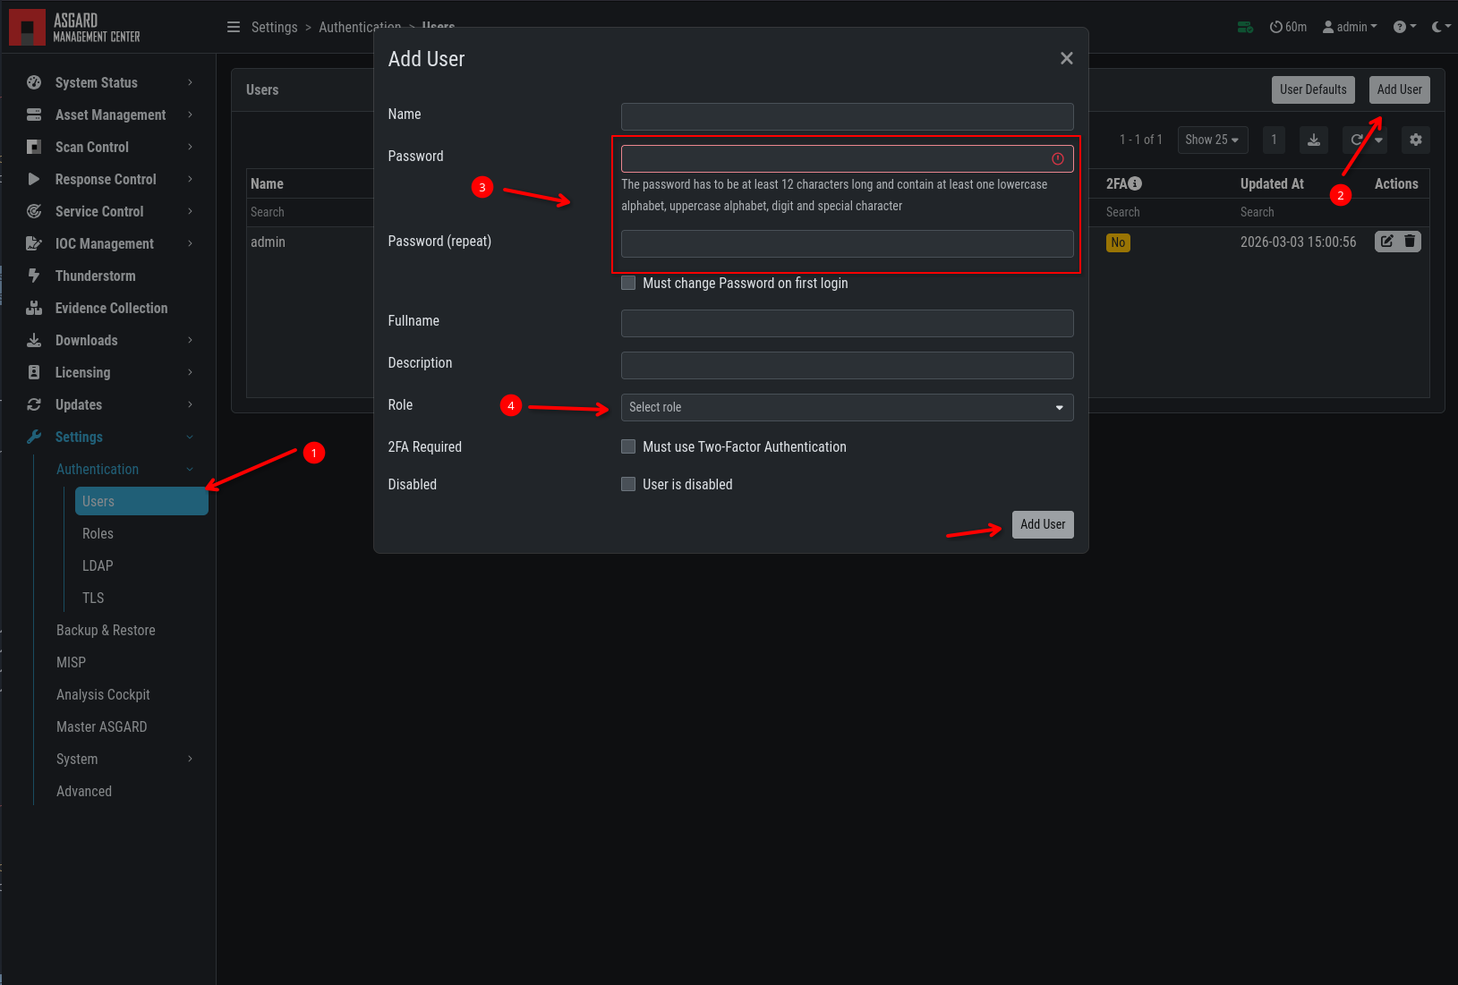Click the Scan Control icon
The image size is (1458, 985).
tap(34, 147)
